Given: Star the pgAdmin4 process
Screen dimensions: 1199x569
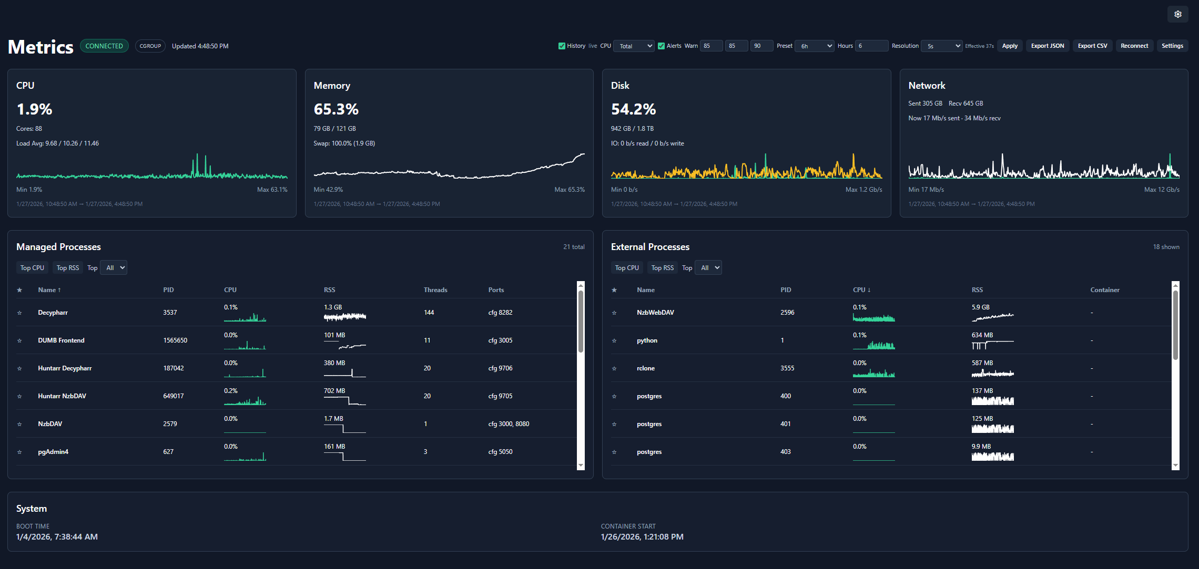Looking at the screenshot, I should pyautogui.click(x=19, y=451).
